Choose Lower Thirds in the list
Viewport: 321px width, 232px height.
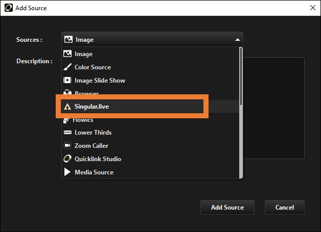tap(150, 133)
